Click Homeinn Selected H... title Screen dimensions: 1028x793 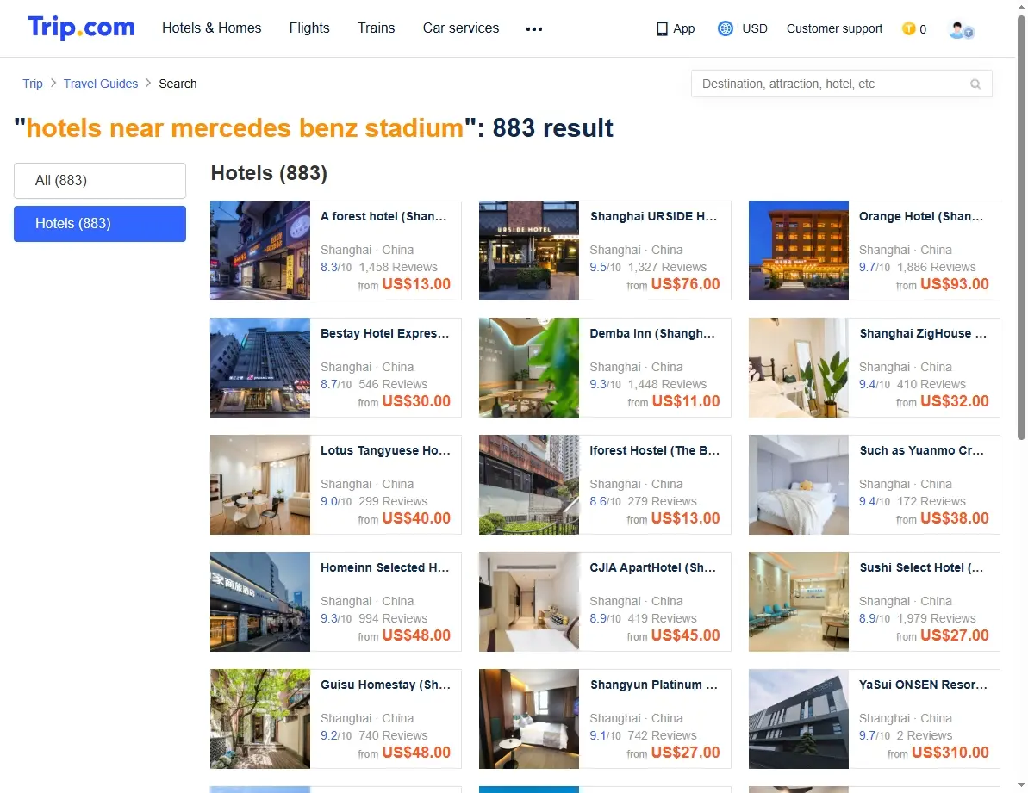385,567
